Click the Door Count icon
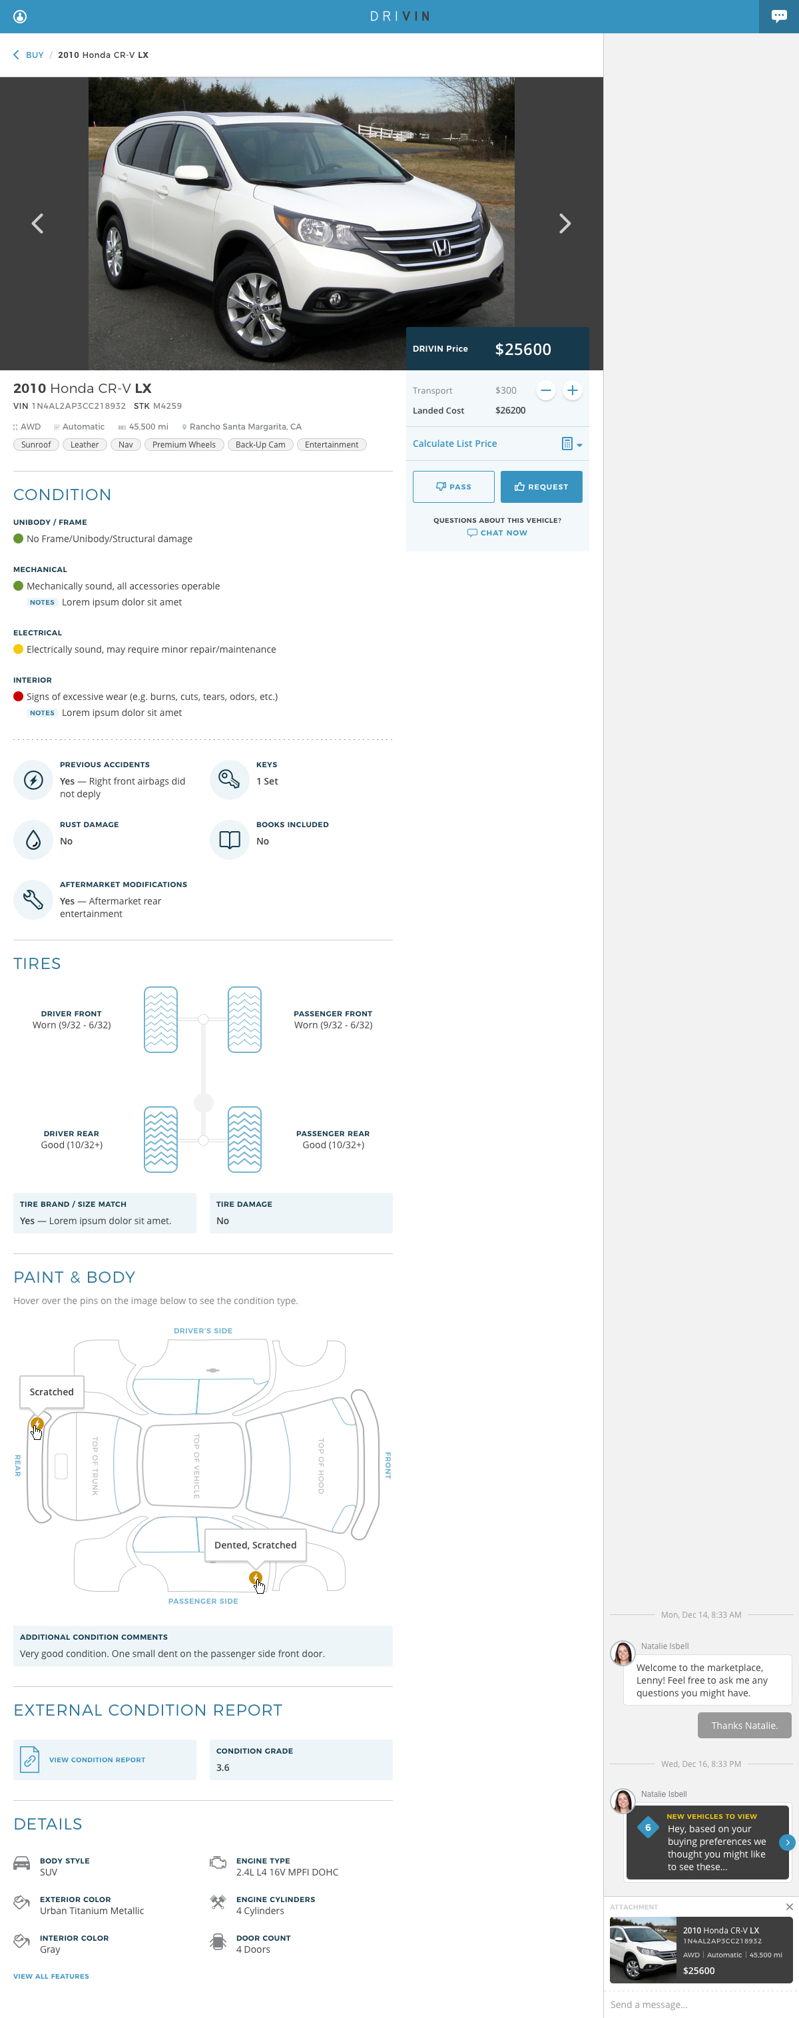This screenshot has width=799, height=2018. click(x=218, y=1941)
